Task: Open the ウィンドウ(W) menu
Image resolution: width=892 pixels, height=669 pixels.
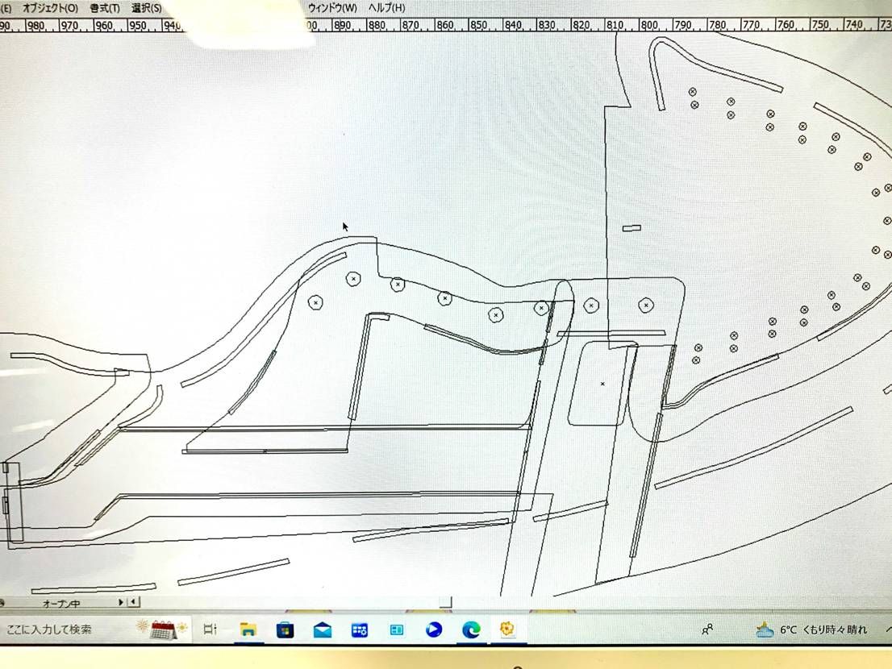Action: tap(331, 8)
